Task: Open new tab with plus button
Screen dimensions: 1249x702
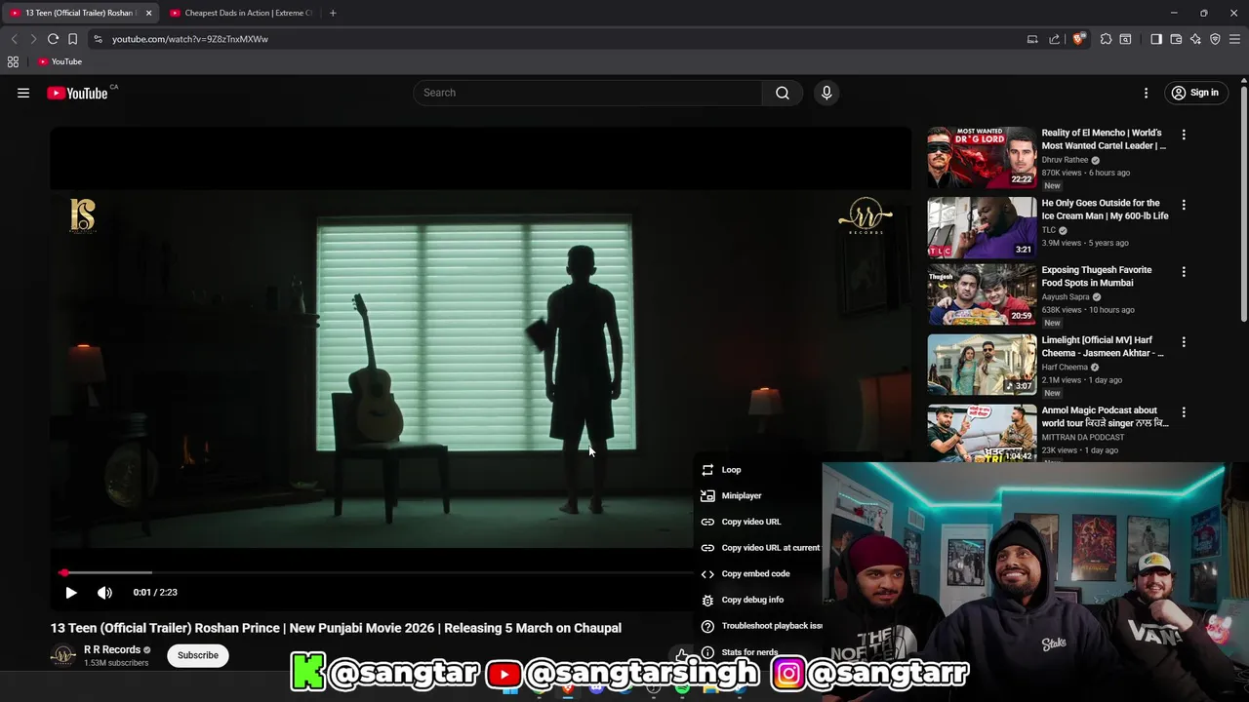Action: click(x=333, y=13)
